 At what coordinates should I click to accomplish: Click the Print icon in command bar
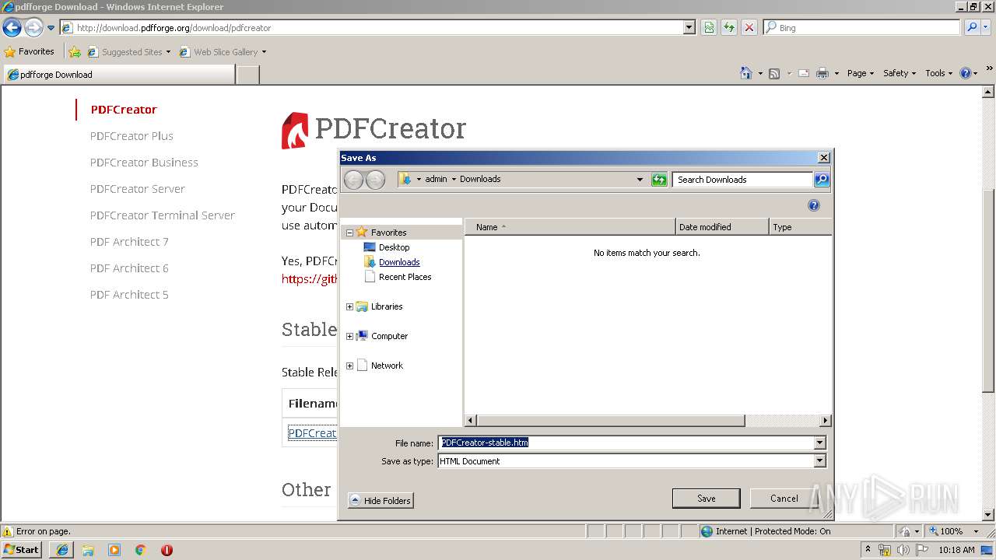coord(822,73)
